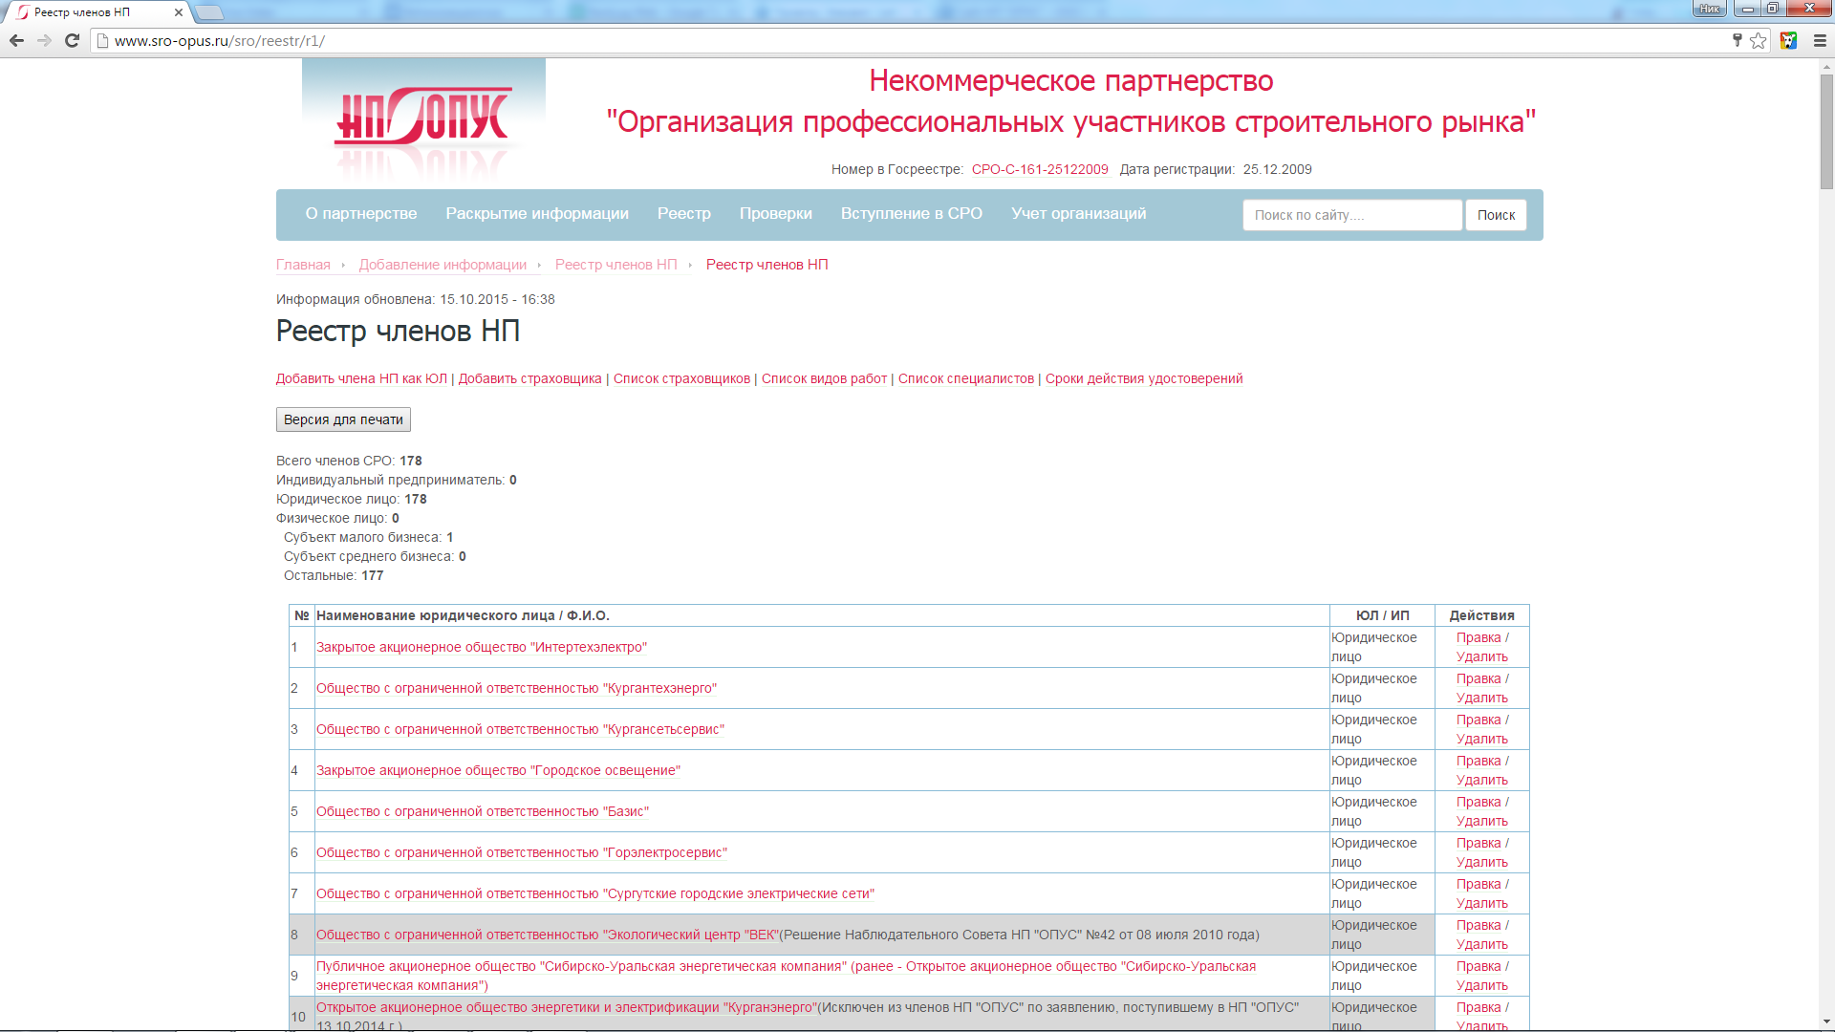Click the 'Реестр членов НП' page heading

[398, 332]
